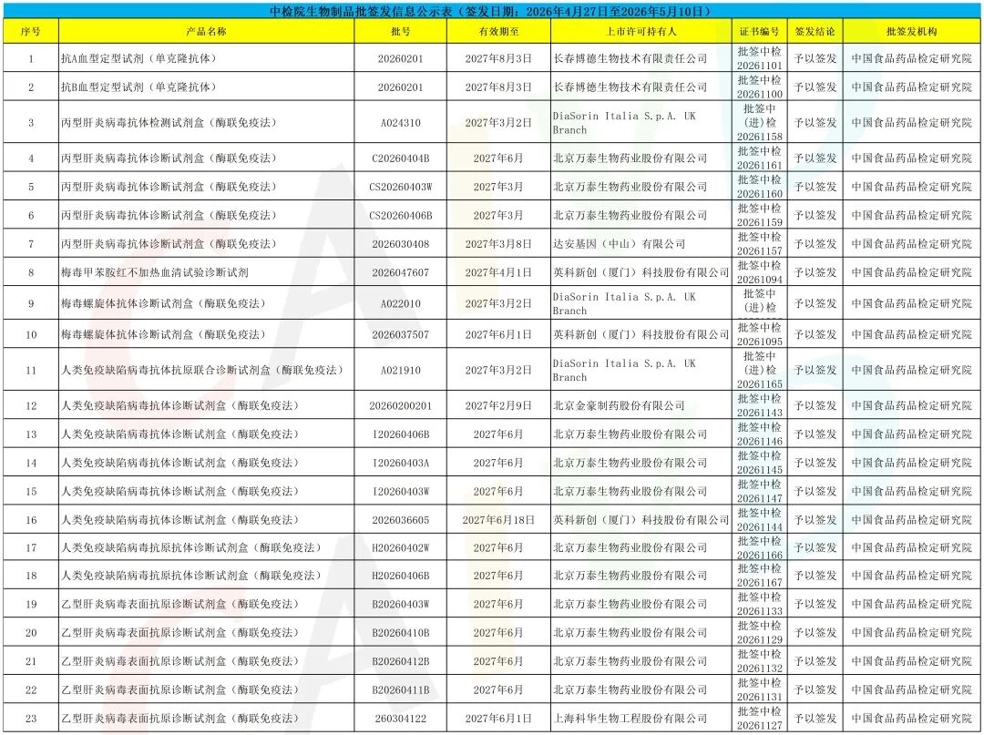Click batch number C20260404B
Viewport: 984px width, 735px height.
(x=400, y=158)
